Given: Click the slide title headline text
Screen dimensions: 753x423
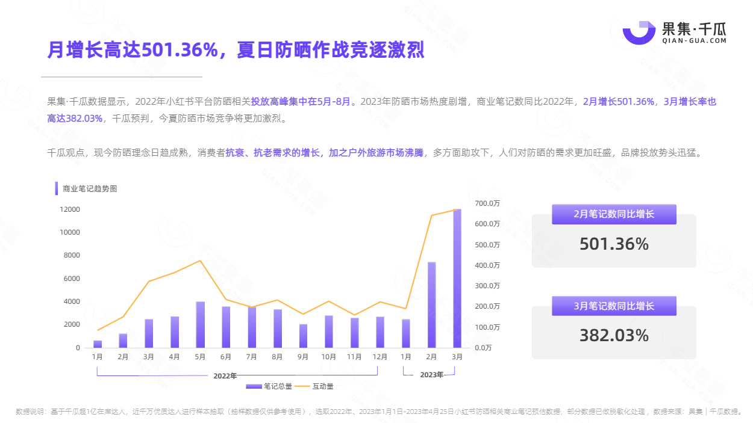Looking at the screenshot, I should pyautogui.click(x=236, y=50).
